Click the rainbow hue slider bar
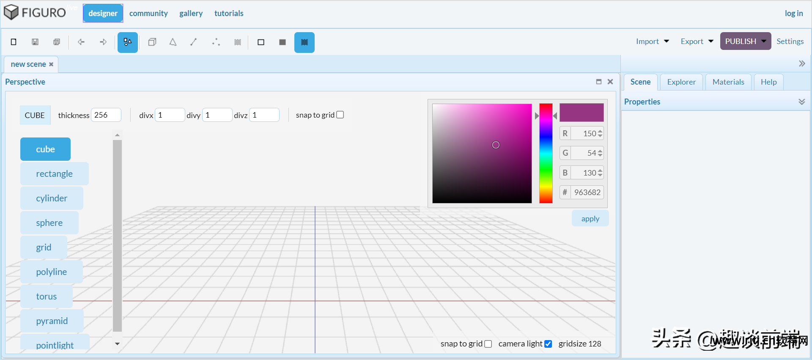The width and height of the screenshot is (812, 360). pos(546,154)
